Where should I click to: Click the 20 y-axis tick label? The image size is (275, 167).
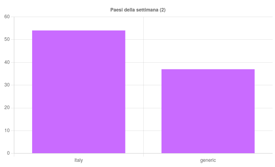pos(7,108)
